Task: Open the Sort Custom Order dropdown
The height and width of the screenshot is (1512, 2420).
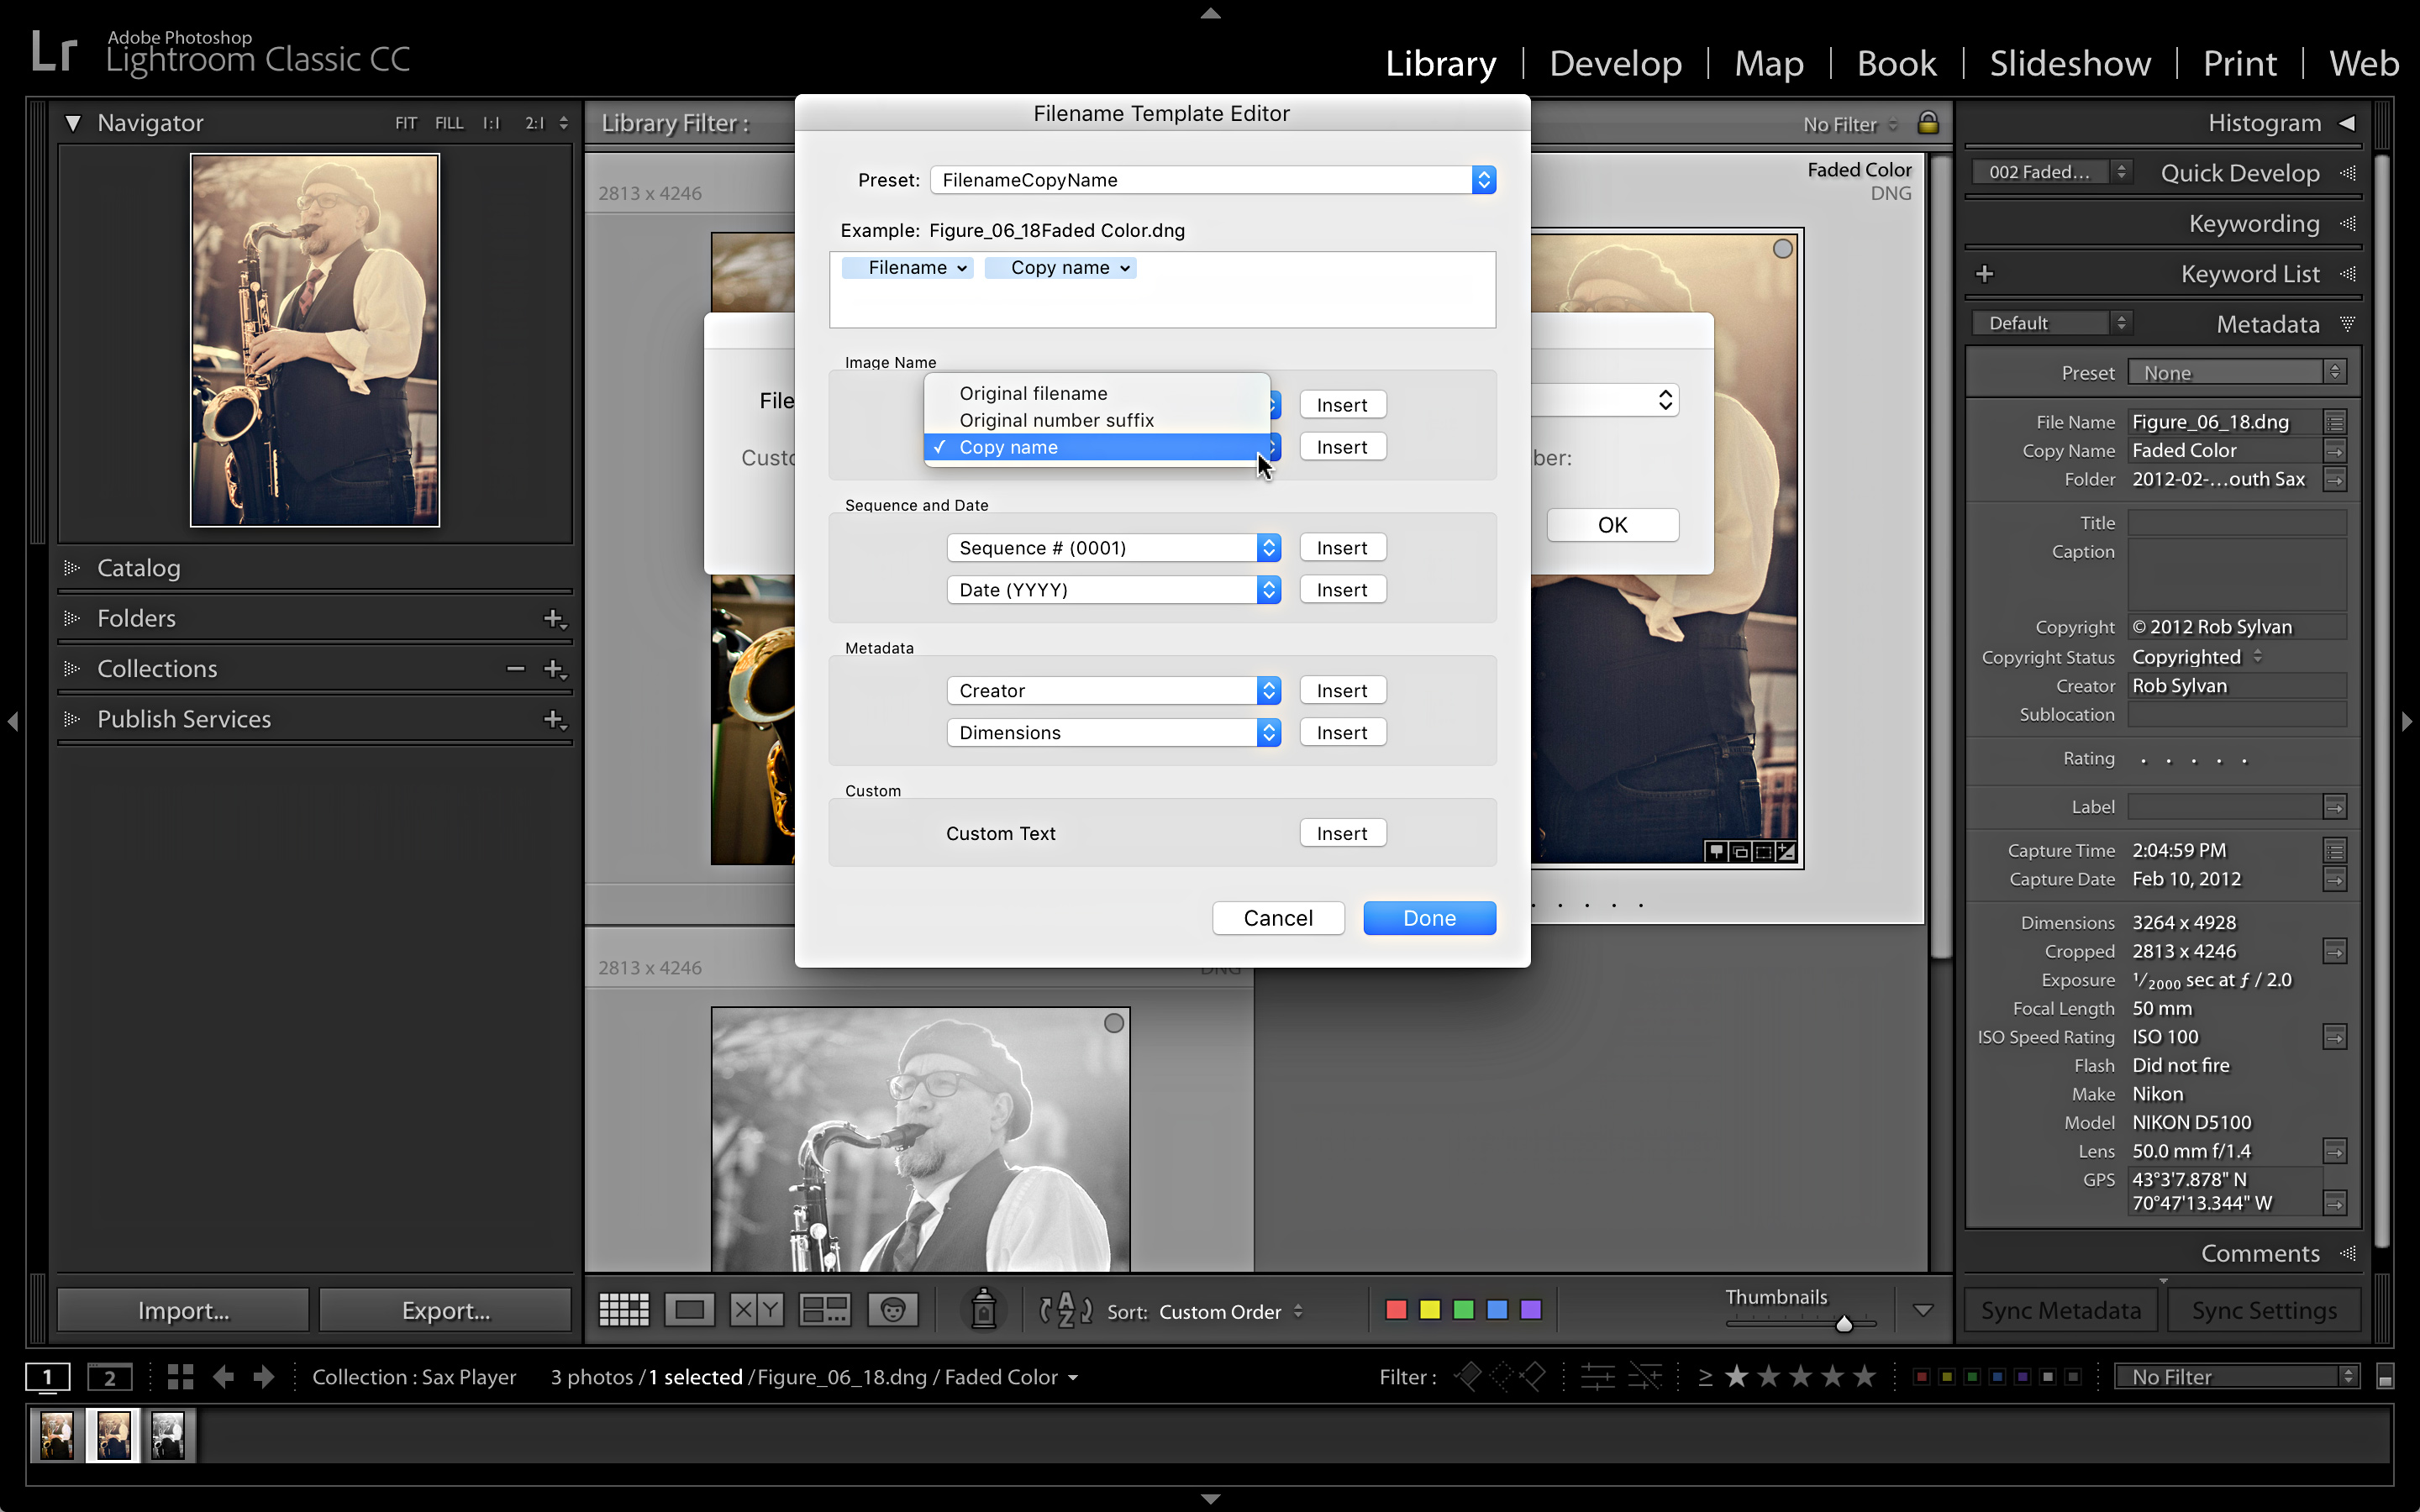Action: pos(1228,1311)
